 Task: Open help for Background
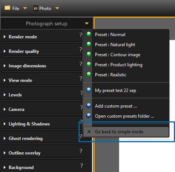(82, 166)
